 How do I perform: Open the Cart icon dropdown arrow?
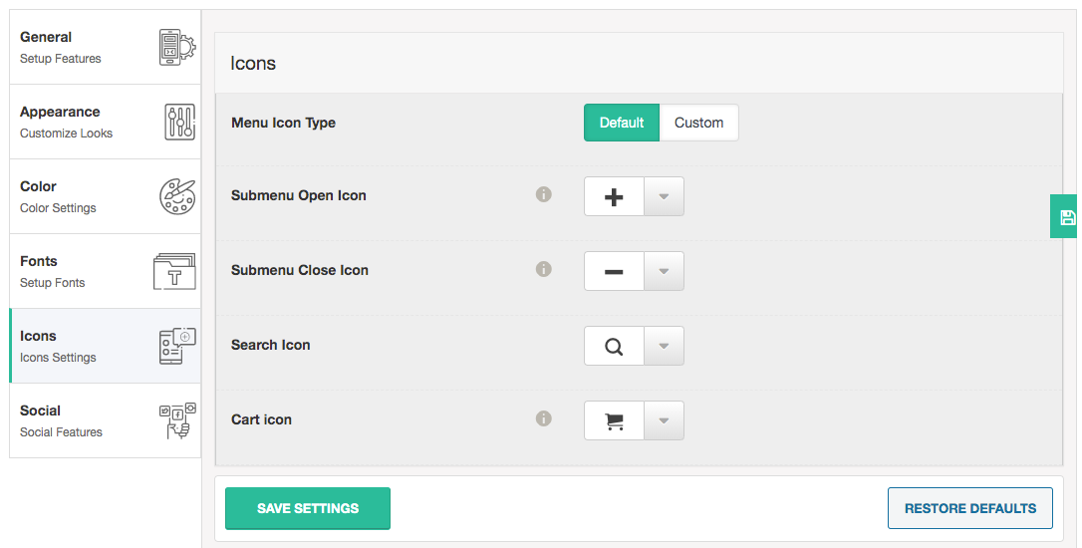[664, 421]
